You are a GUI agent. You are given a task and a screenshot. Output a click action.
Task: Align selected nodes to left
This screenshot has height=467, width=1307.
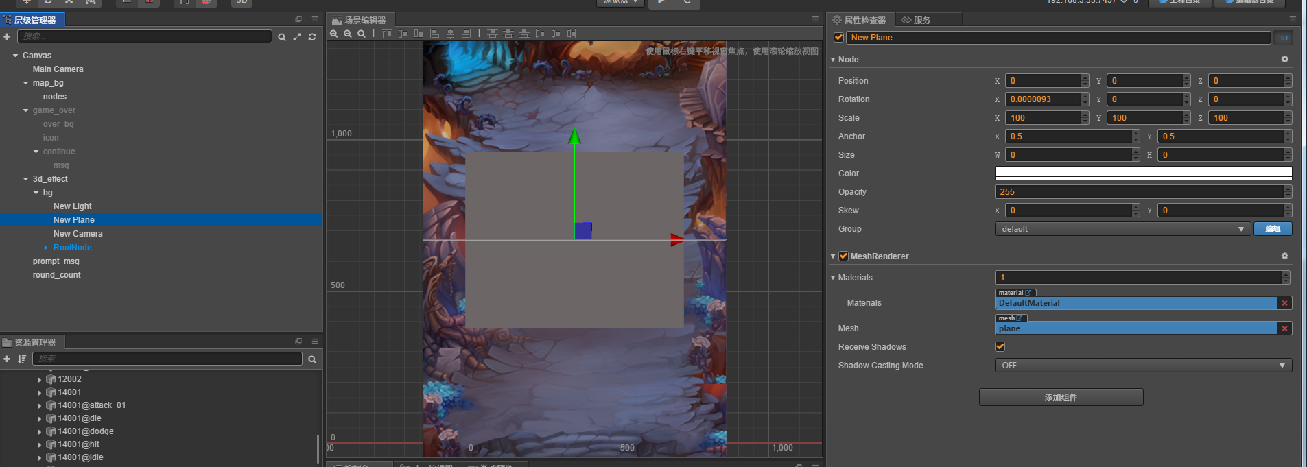(x=434, y=34)
